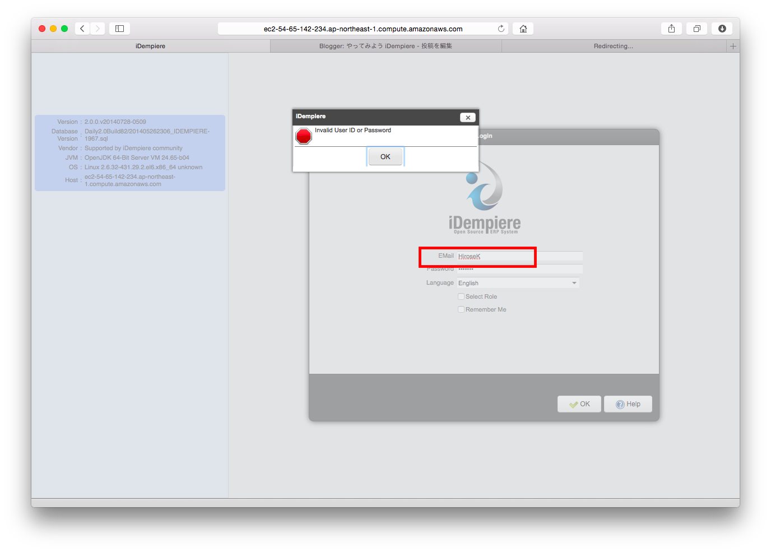Click the Safari back navigation arrow
This screenshot has width=771, height=552.
tap(82, 29)
